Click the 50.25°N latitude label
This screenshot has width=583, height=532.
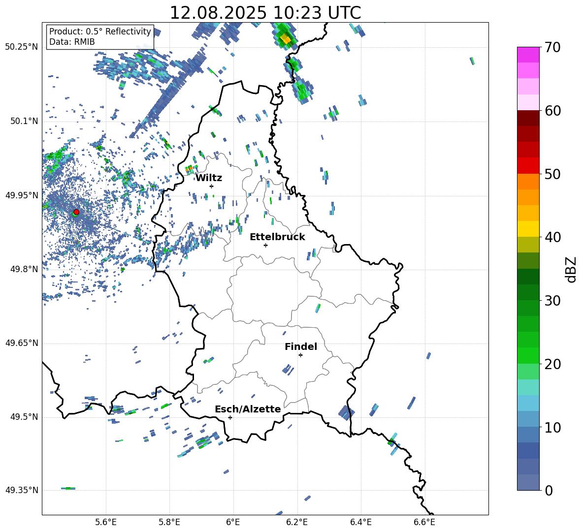(x=22, y=47)
